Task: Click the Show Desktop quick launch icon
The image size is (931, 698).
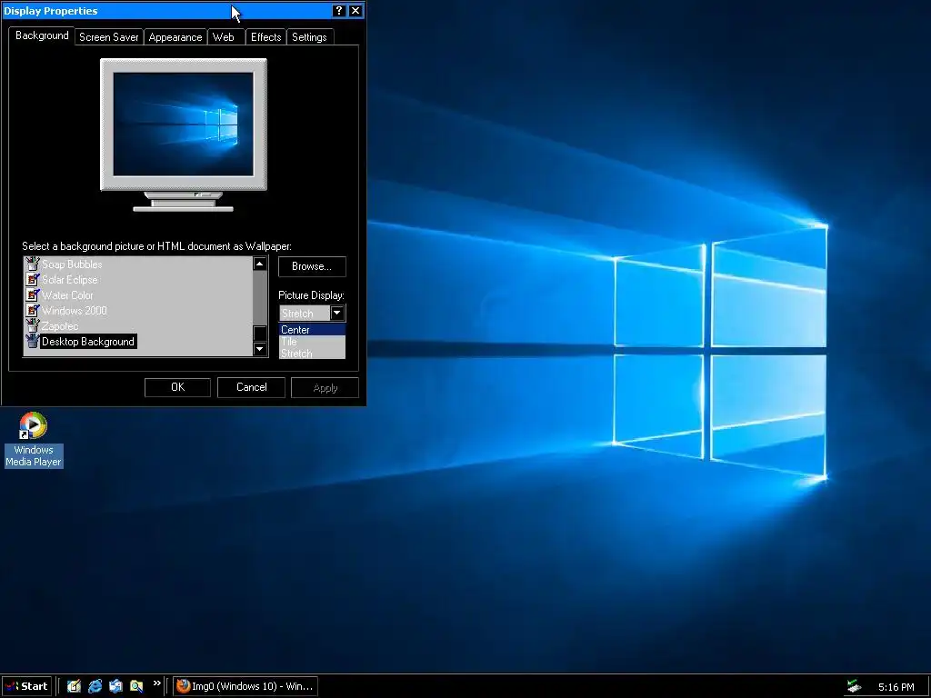Action: coord(74,686)
